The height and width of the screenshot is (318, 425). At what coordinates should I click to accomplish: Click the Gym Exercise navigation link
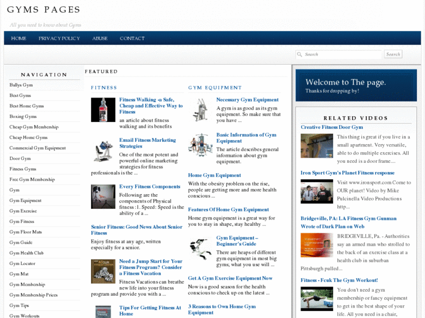pos(23,211)
